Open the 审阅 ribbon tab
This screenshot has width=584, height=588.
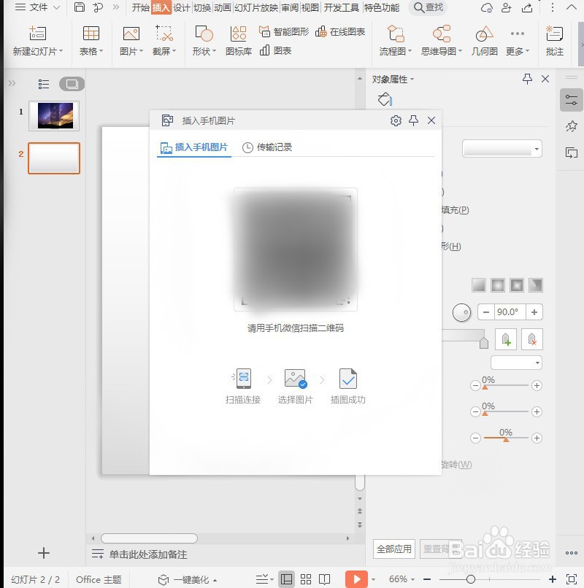pyautogui.click(x=290, y=7)
